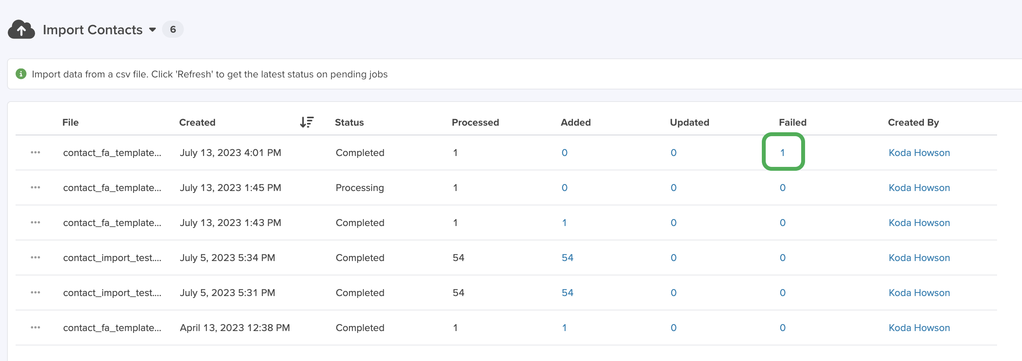
Task: Open 54 added contacts from 5:31 PM import
Action: click(567, 293)
